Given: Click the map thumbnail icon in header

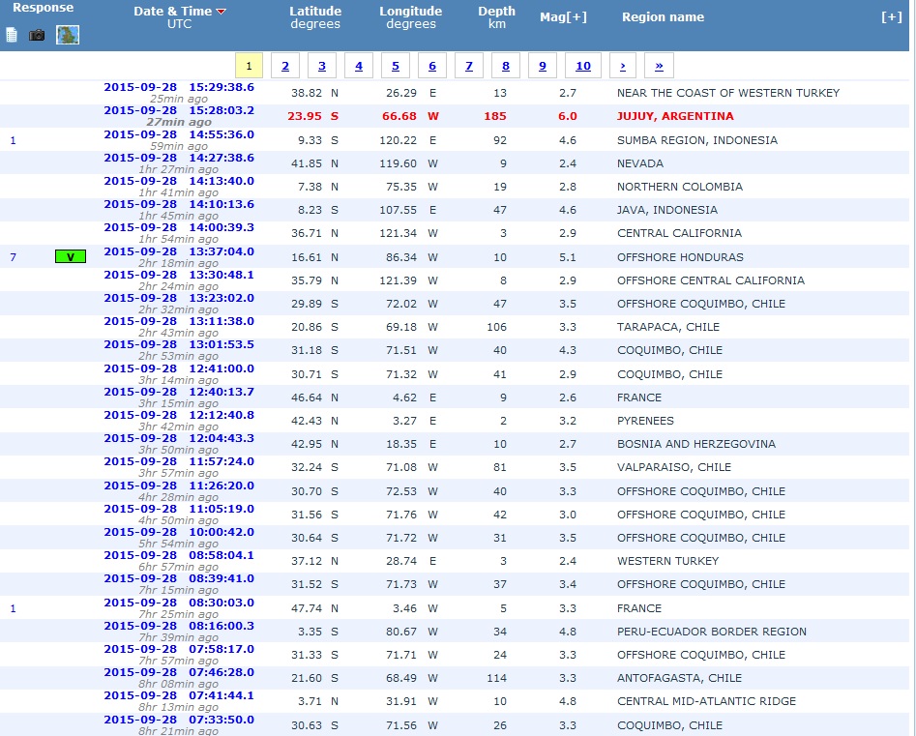Looking at the screenshot, I should tap(68, 35).
